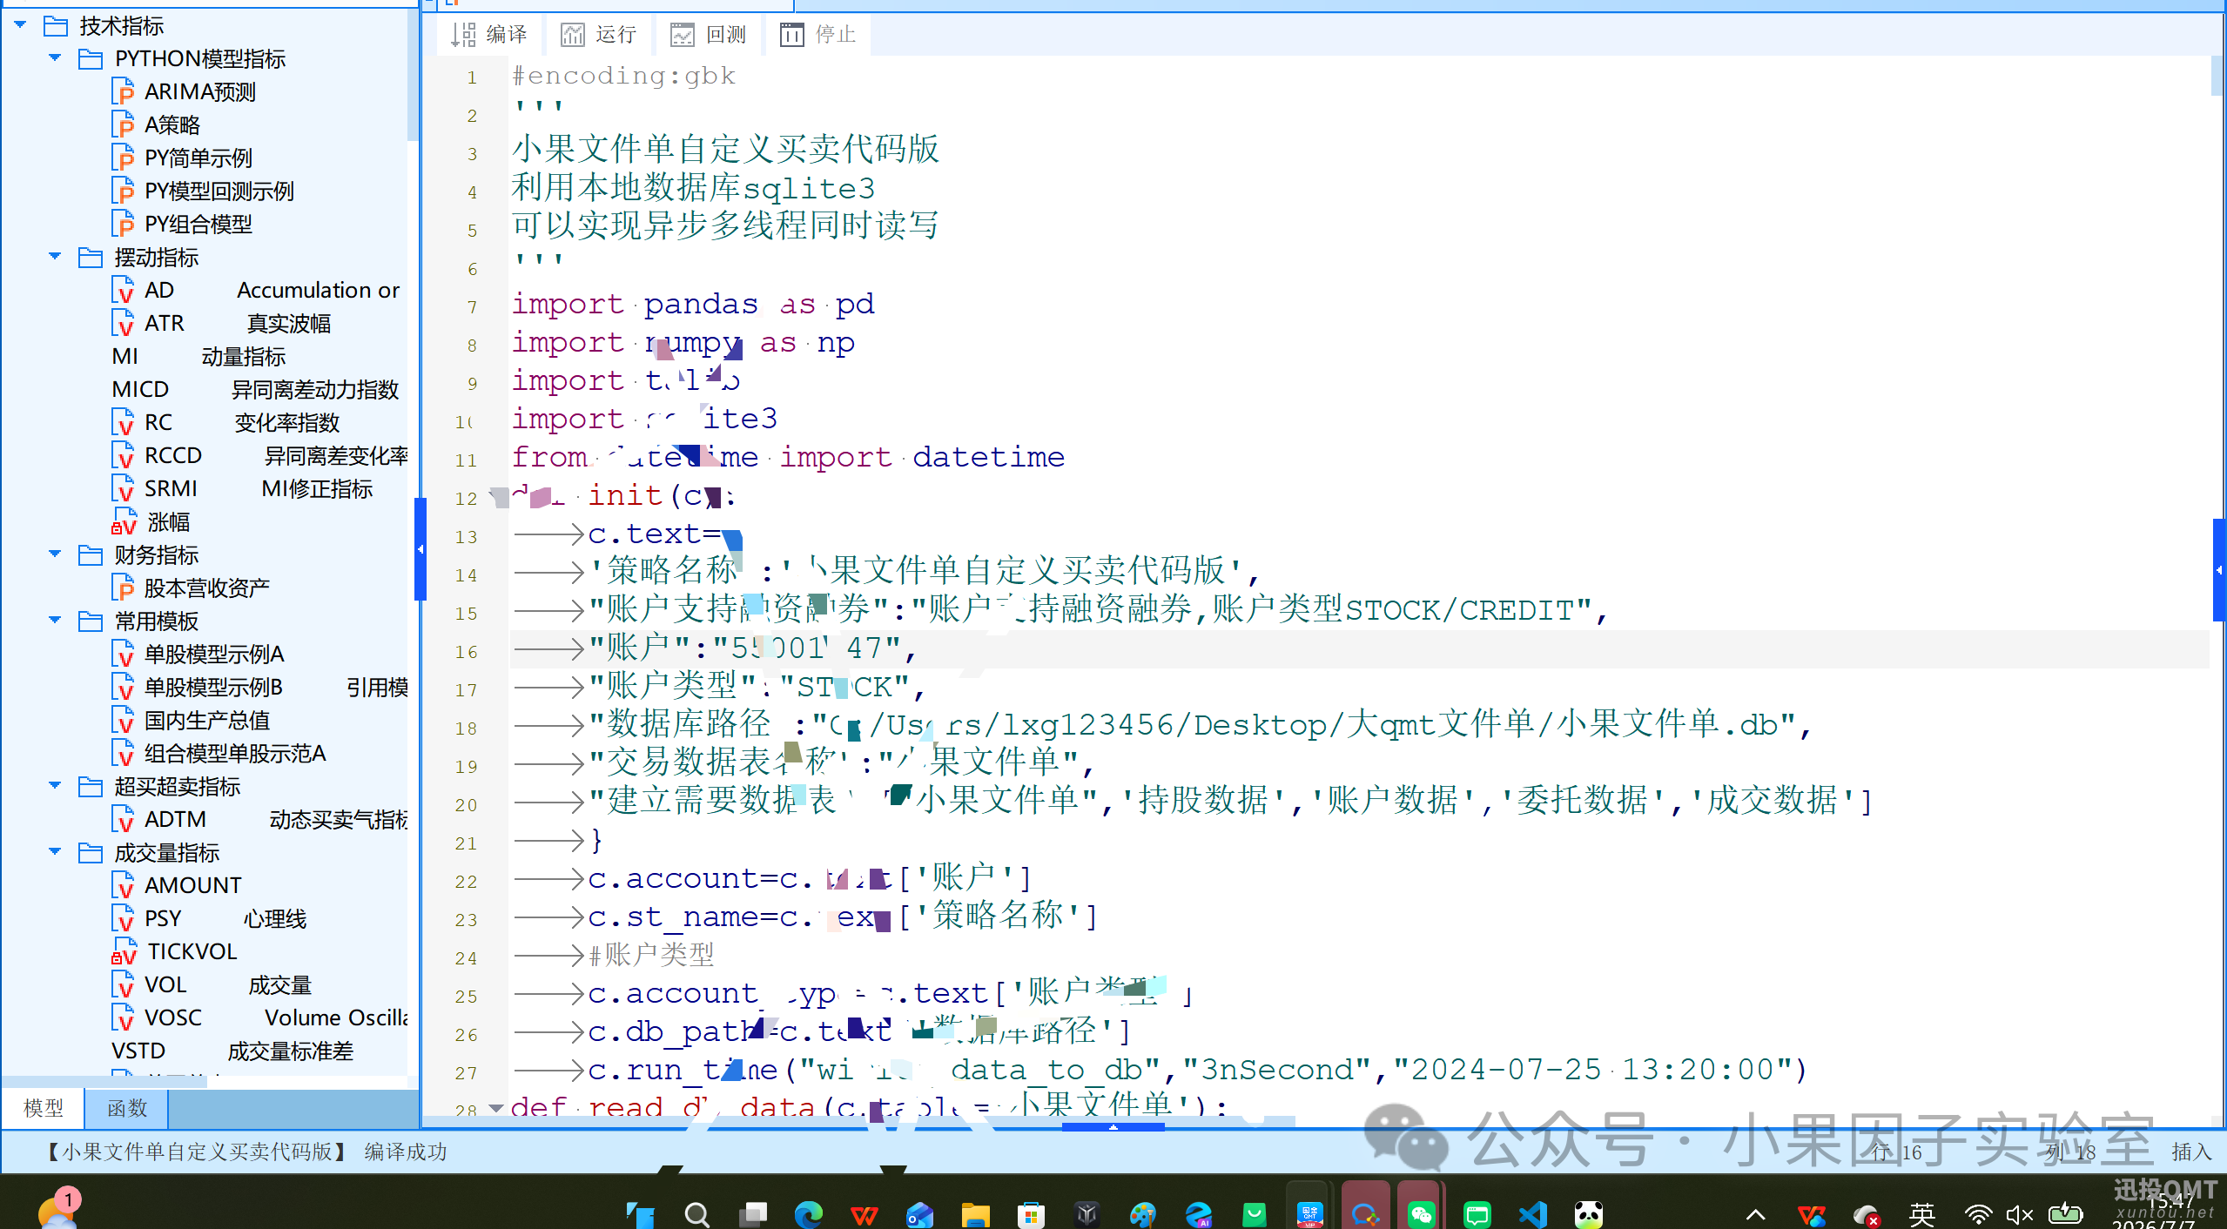Select the ADTM indicator icon
This screenshot has width=2227, height=1229.
click(x=124, y=819)
